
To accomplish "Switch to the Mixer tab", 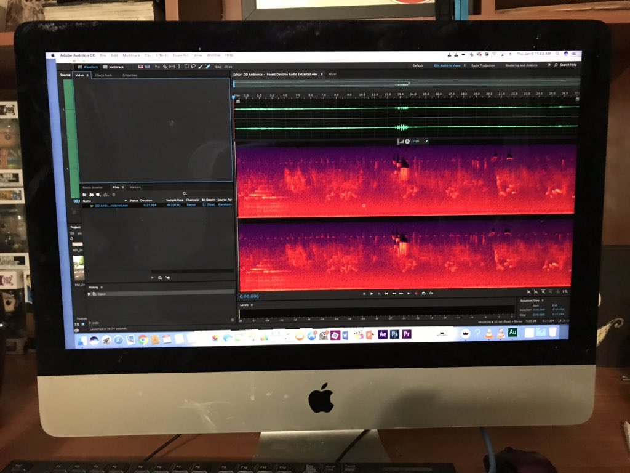I will point(332,74).
